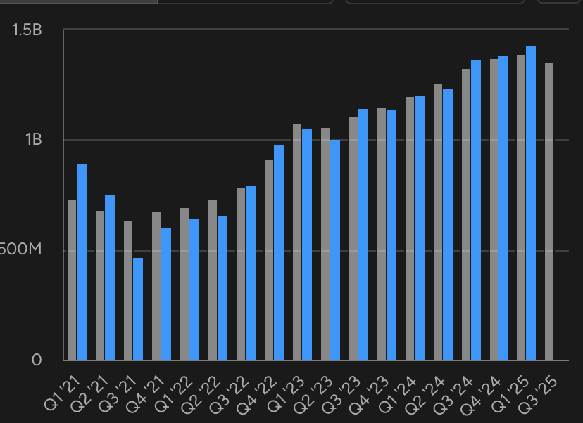
Task: Click the "Q4 '22" axis label
Action: [x=257, y=395]
